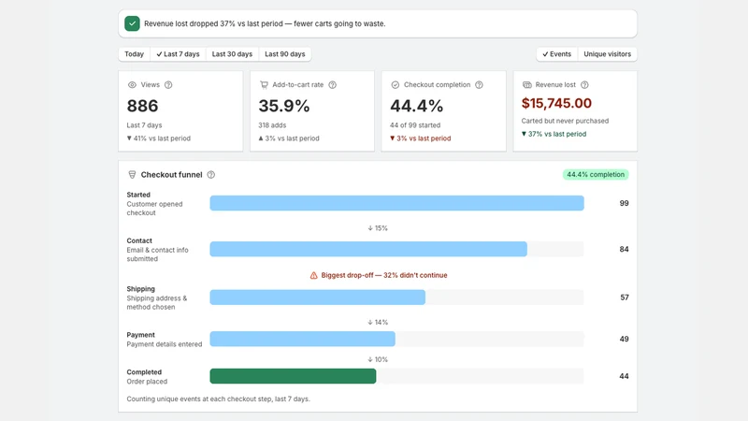The height and width of the screenshot is (421, 748).
Task: Select the Last 7 days range
Action: pyautogui.click(x=178, y=54)
